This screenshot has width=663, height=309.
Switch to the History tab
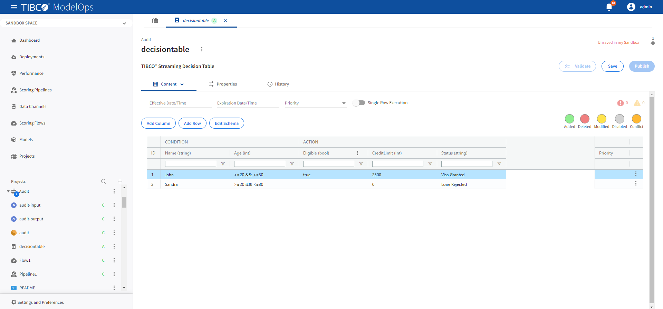coord(278,84)
